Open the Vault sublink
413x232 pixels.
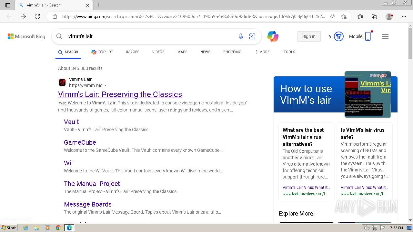coord(71,122)
